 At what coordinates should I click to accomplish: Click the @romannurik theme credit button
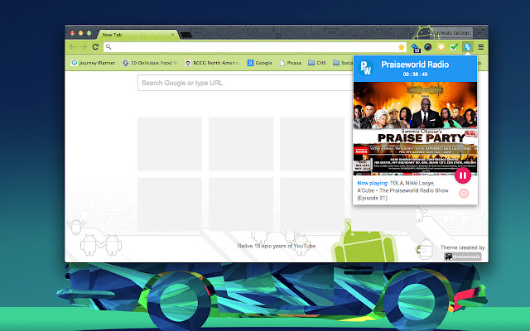(x=462, y=257)
